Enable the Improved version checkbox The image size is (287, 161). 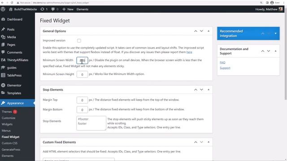pos(79,41)
